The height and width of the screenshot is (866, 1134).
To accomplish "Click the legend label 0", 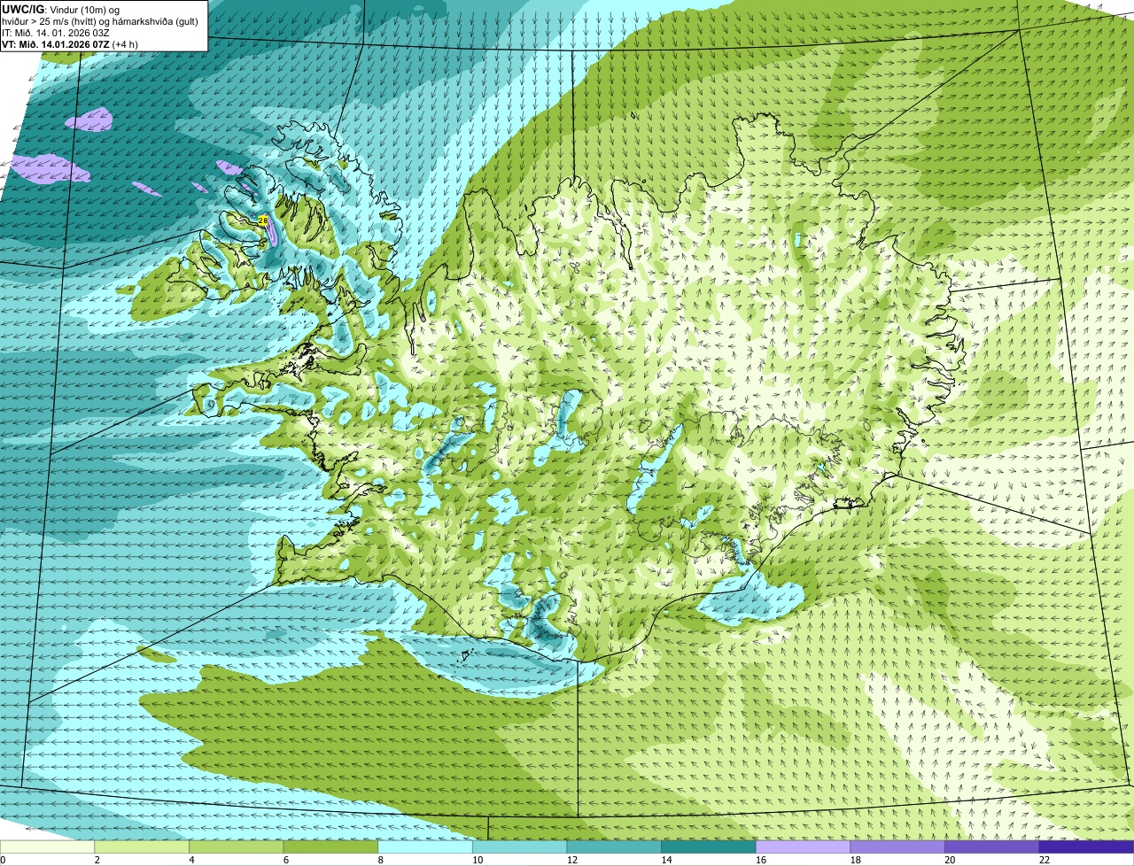I will (x=3, y=860).
